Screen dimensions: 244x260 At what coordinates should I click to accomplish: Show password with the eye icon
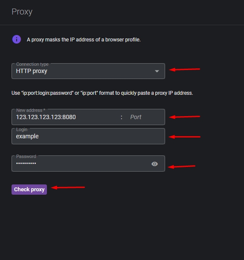154,164
